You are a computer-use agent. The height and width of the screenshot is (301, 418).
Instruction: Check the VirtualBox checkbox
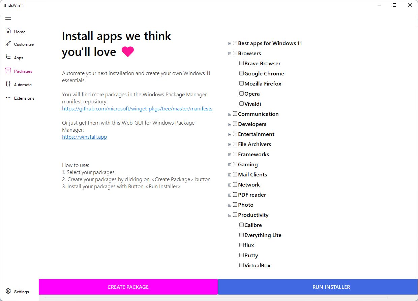point(241,265)
